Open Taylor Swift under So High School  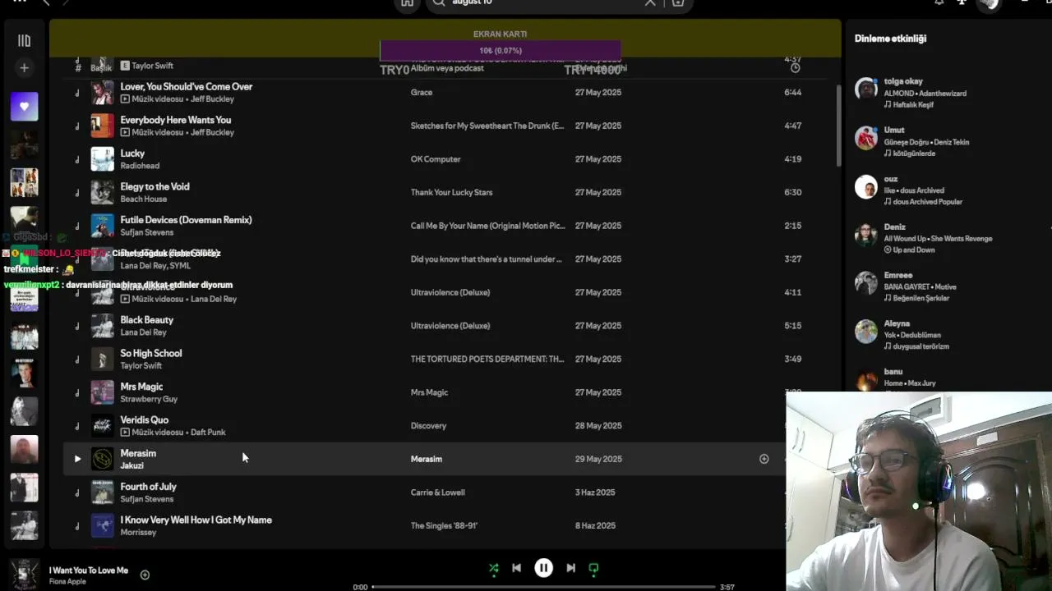141,366
